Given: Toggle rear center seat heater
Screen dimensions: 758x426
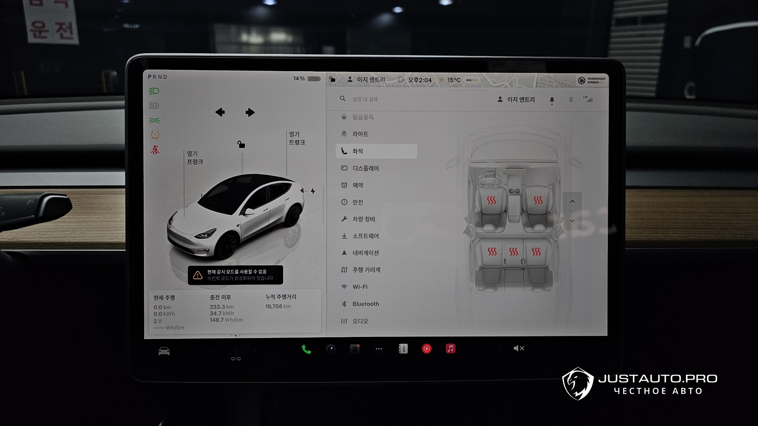Looking at the screenshot, I should 513,252.
